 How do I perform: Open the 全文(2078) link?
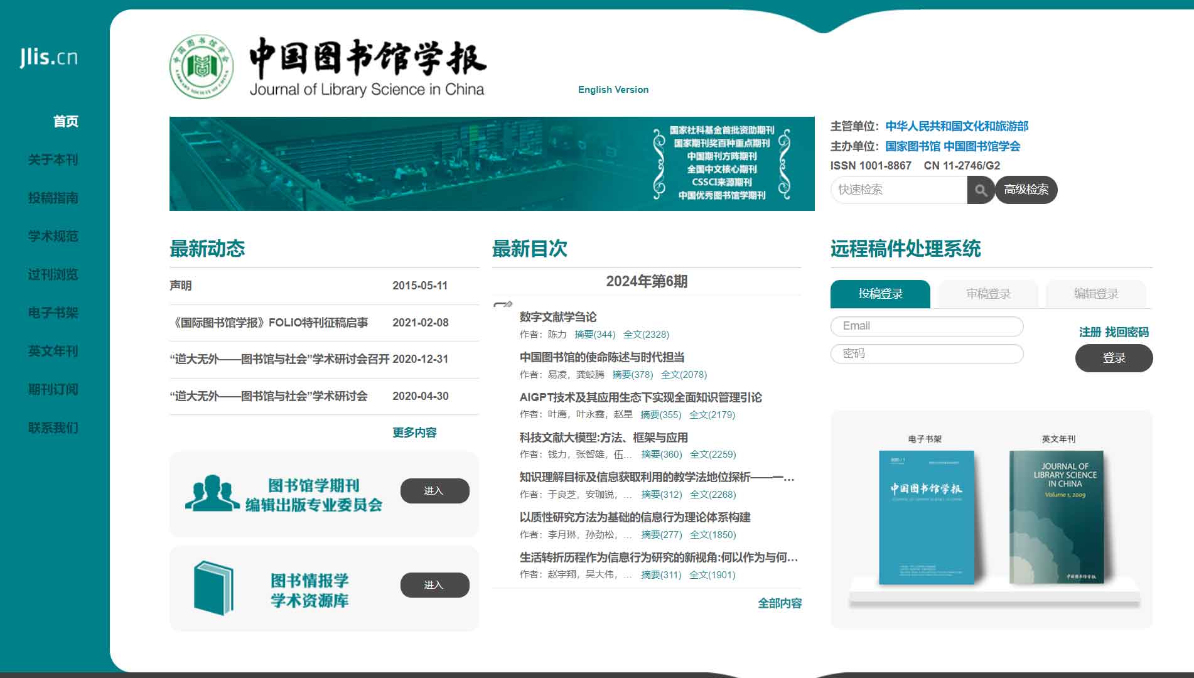(x=684, y=375)
